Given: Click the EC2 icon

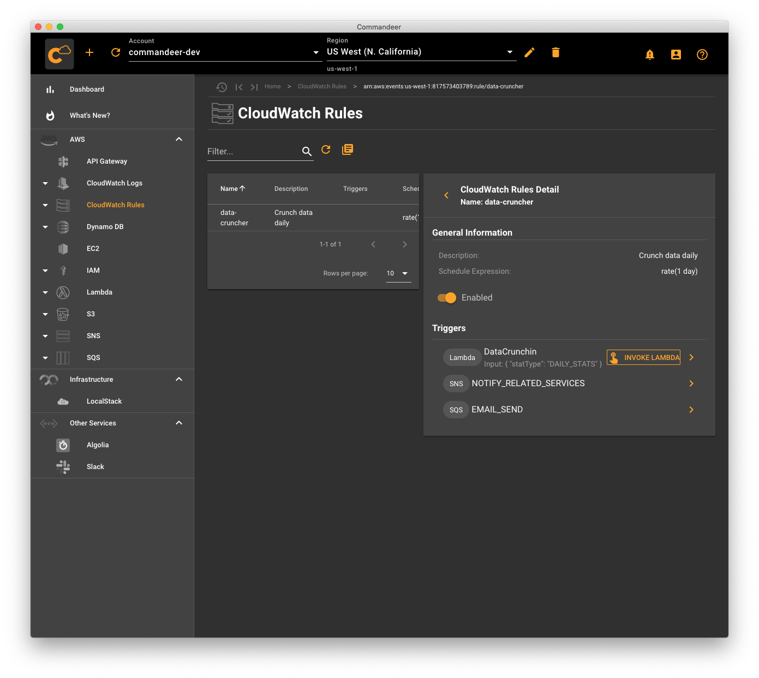Looking at the screenshot, I should 63,249.
